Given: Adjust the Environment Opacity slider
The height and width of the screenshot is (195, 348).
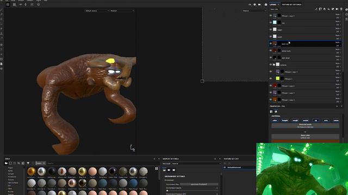Looking at the screenshot, I should (192, 190).
